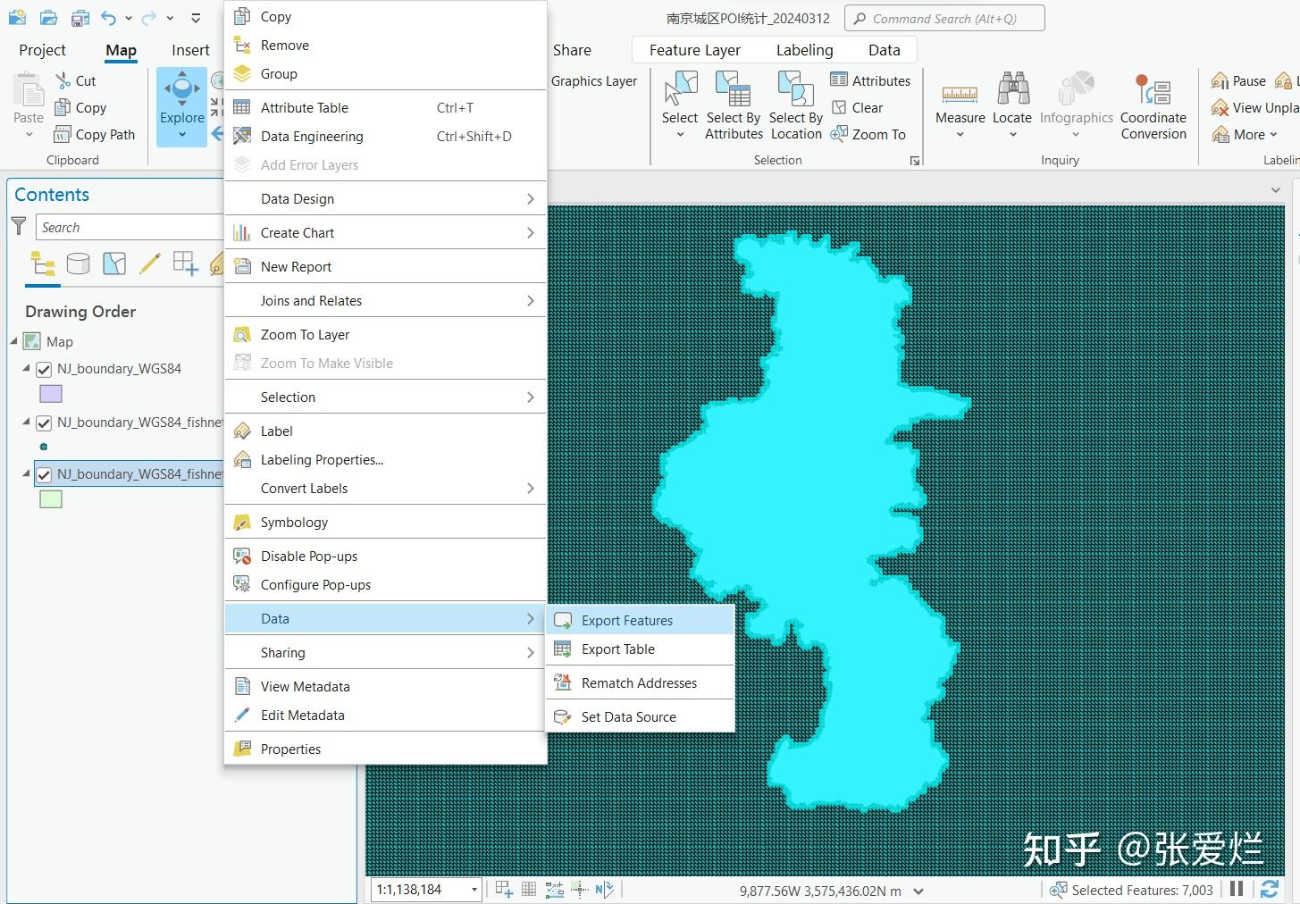The height and width of the screenshot is (904, 1300).
Task: Open the Locate tool
Action: click(x=1011, y=103)
